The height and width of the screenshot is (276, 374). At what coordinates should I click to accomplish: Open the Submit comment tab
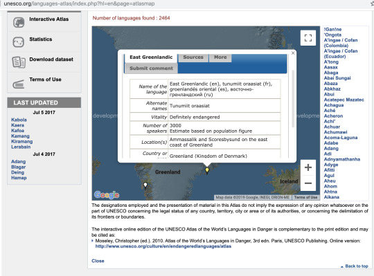coord(151,68)
